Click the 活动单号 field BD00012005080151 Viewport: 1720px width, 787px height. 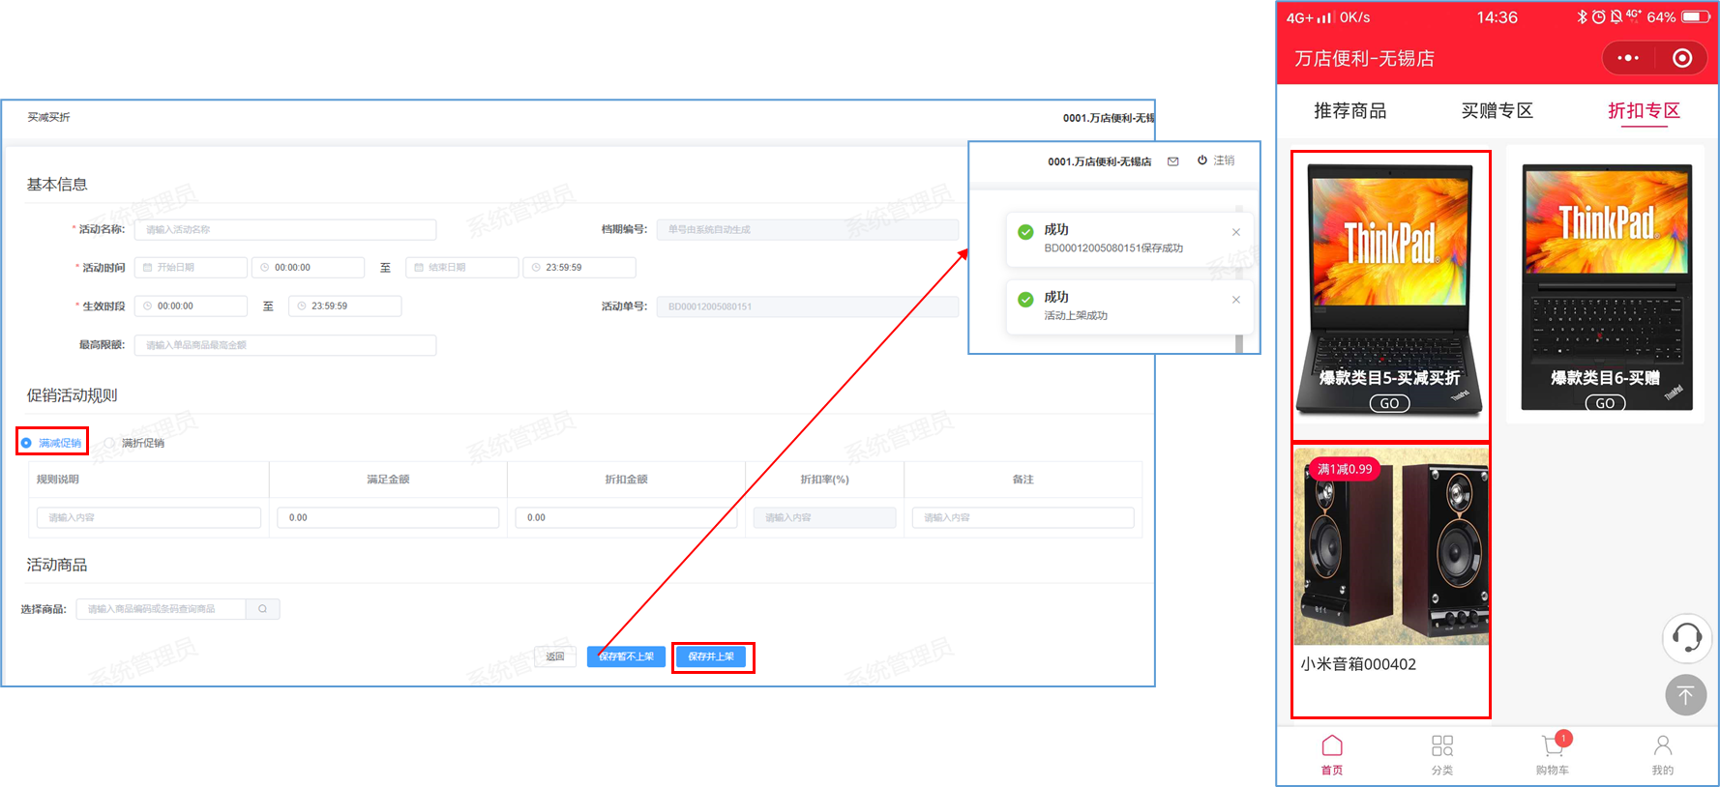tap(808, 306)
